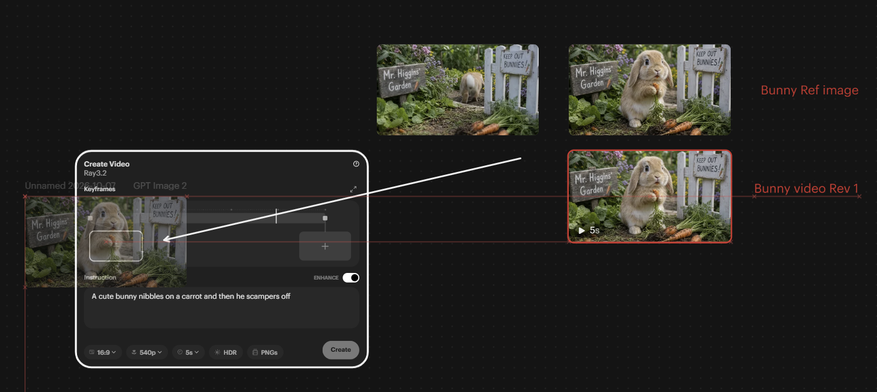877x392 pixels.
Task: Toggle PNGs export option
Action: pos(265,352)
